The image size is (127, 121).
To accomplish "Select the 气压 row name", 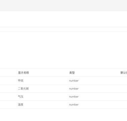I will tap(21, 96).
